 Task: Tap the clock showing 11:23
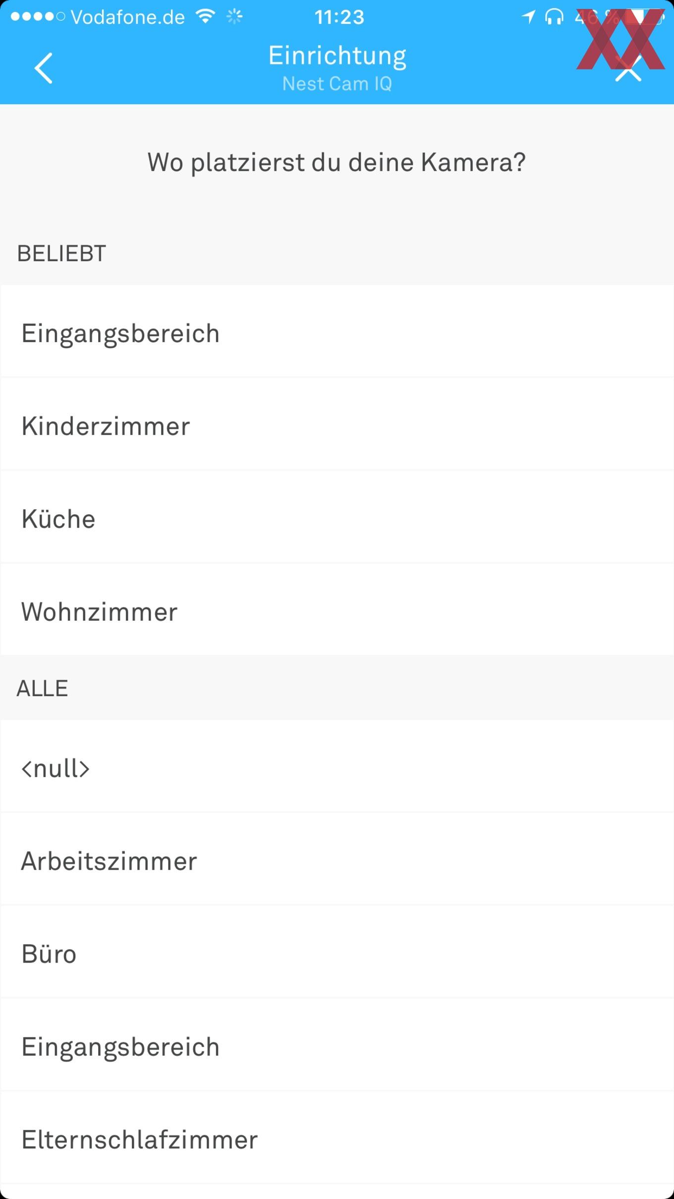(339, 17)
